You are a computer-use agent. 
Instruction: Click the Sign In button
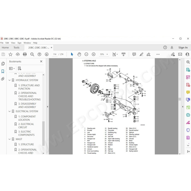183,47
